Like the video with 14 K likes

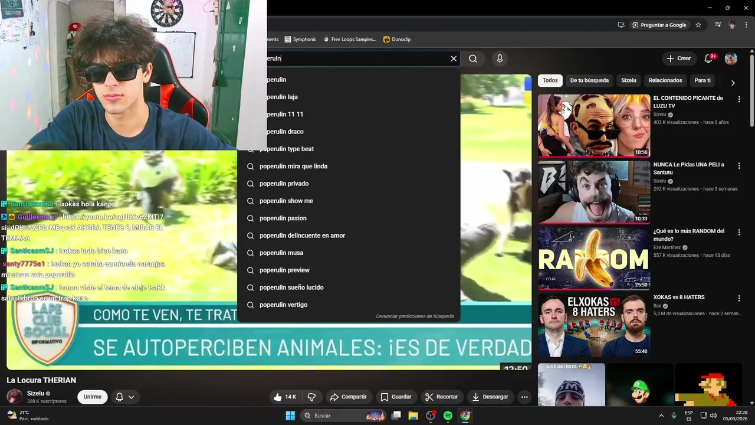coord(285,397)
